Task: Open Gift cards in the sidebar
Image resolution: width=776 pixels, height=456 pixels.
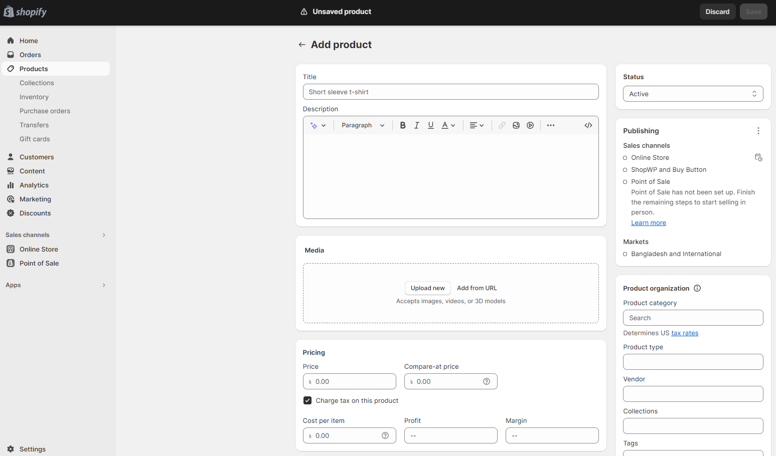Action: pyautogui.click(x=35, y=139)
